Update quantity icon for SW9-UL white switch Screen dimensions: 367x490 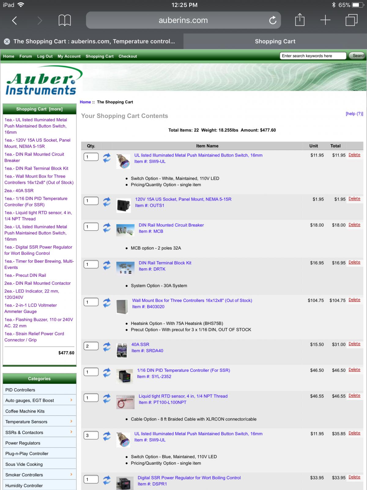point(107,158)
